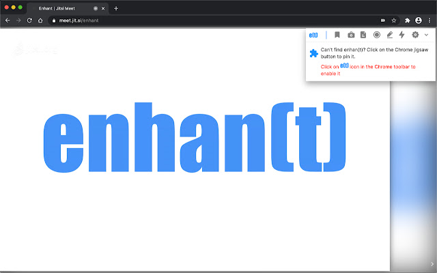This screenshot has width=437, height=273.
Task: Open the notes document icon
Action: tap(363, 35)
